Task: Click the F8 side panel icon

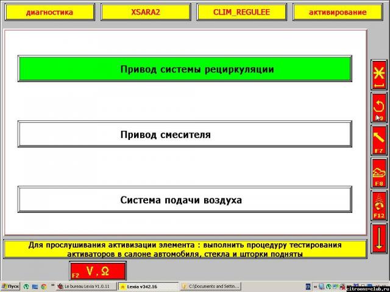Action: (x=379, y=173)
